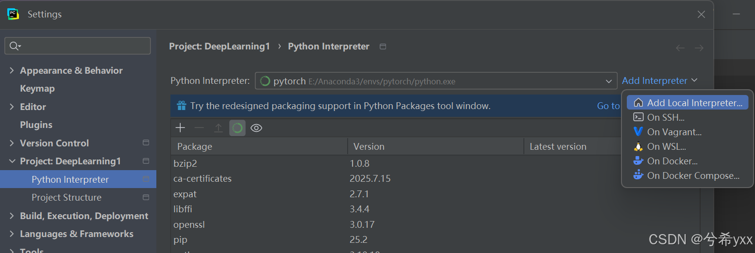Choose On Docker menu item
The height and width of the screenshot is (253, 755).
[688, 161]
